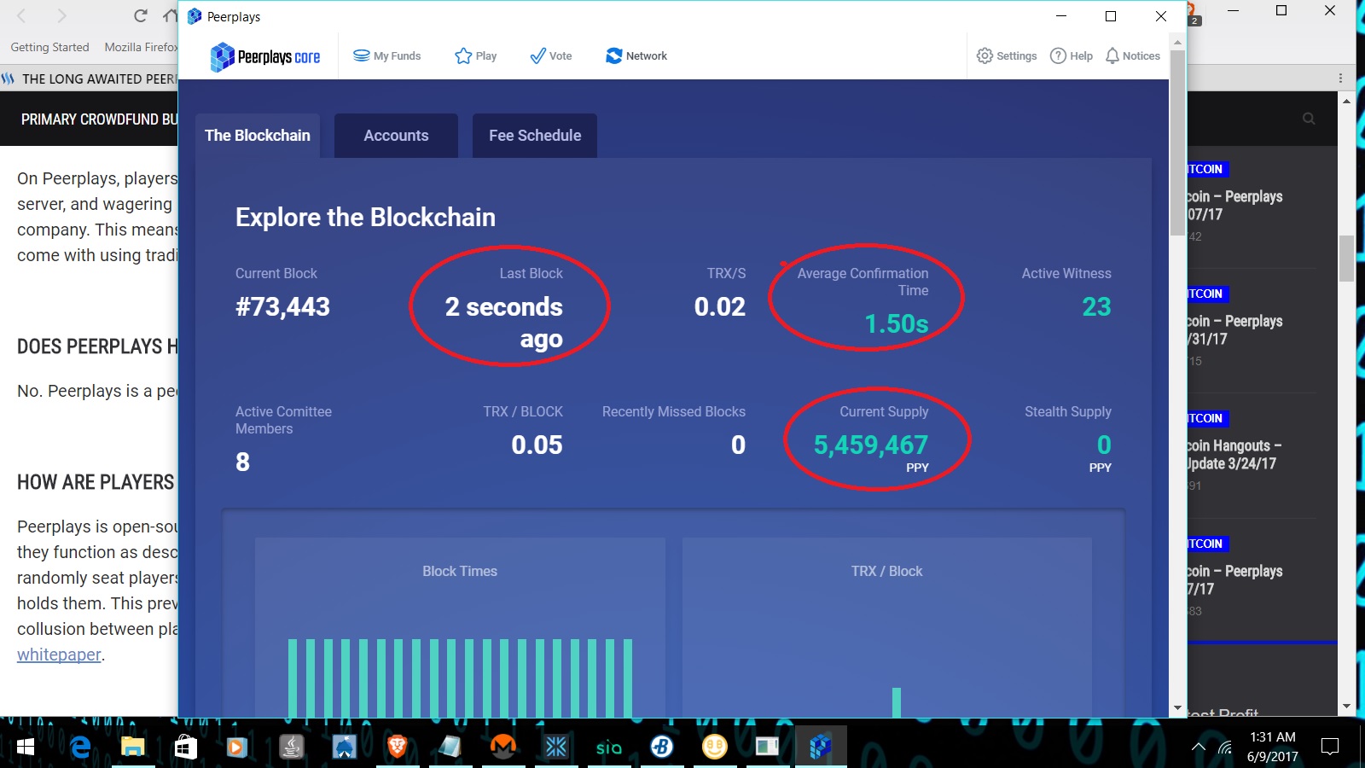Screen dimensions: 1365x768
Task: Select the Average Confirmation Time 1.50s
Action: [896, 324]
